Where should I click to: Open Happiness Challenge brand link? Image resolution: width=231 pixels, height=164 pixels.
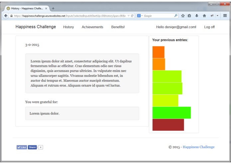pos(36,27)
